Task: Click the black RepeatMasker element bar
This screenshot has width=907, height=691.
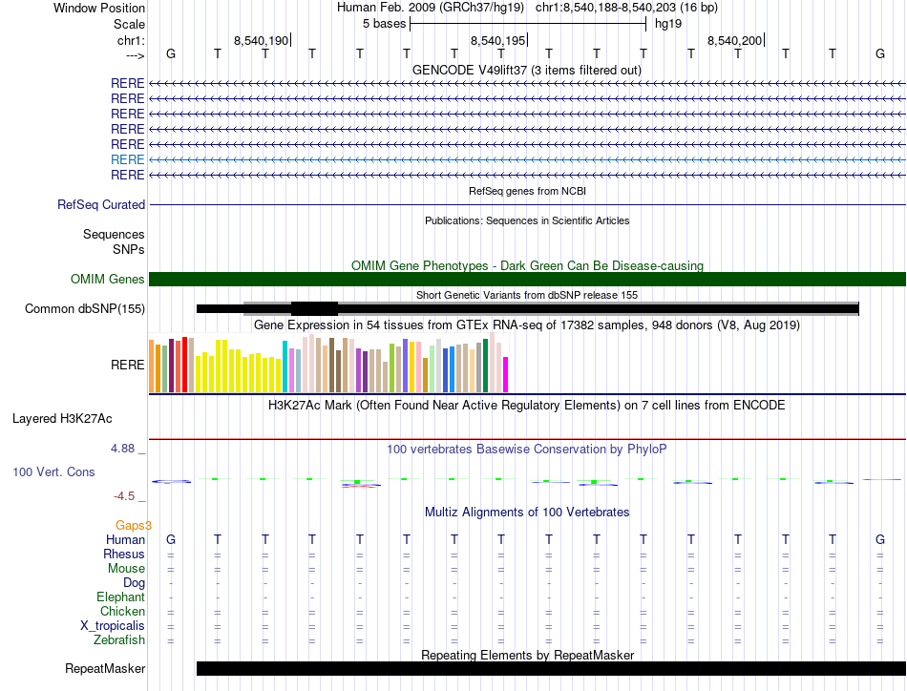Action: pos(551,668)
